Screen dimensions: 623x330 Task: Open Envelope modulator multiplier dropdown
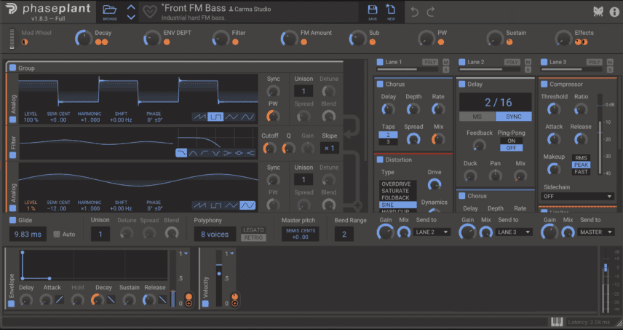coord(183,254)
